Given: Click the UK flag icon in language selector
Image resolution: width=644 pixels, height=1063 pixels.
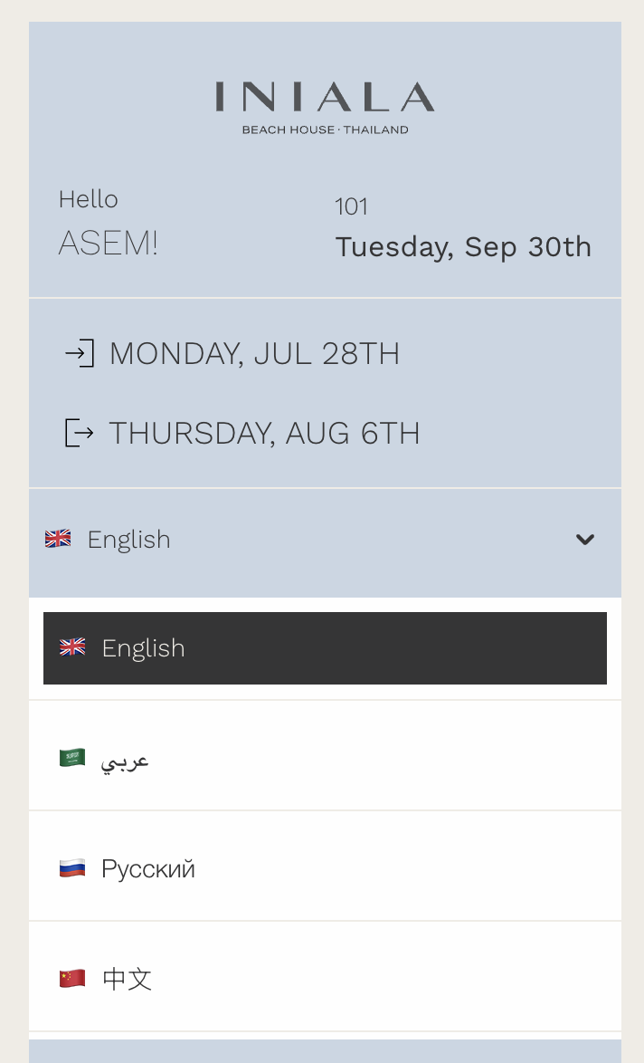Looking at the screenshot, I should (58, 539).
